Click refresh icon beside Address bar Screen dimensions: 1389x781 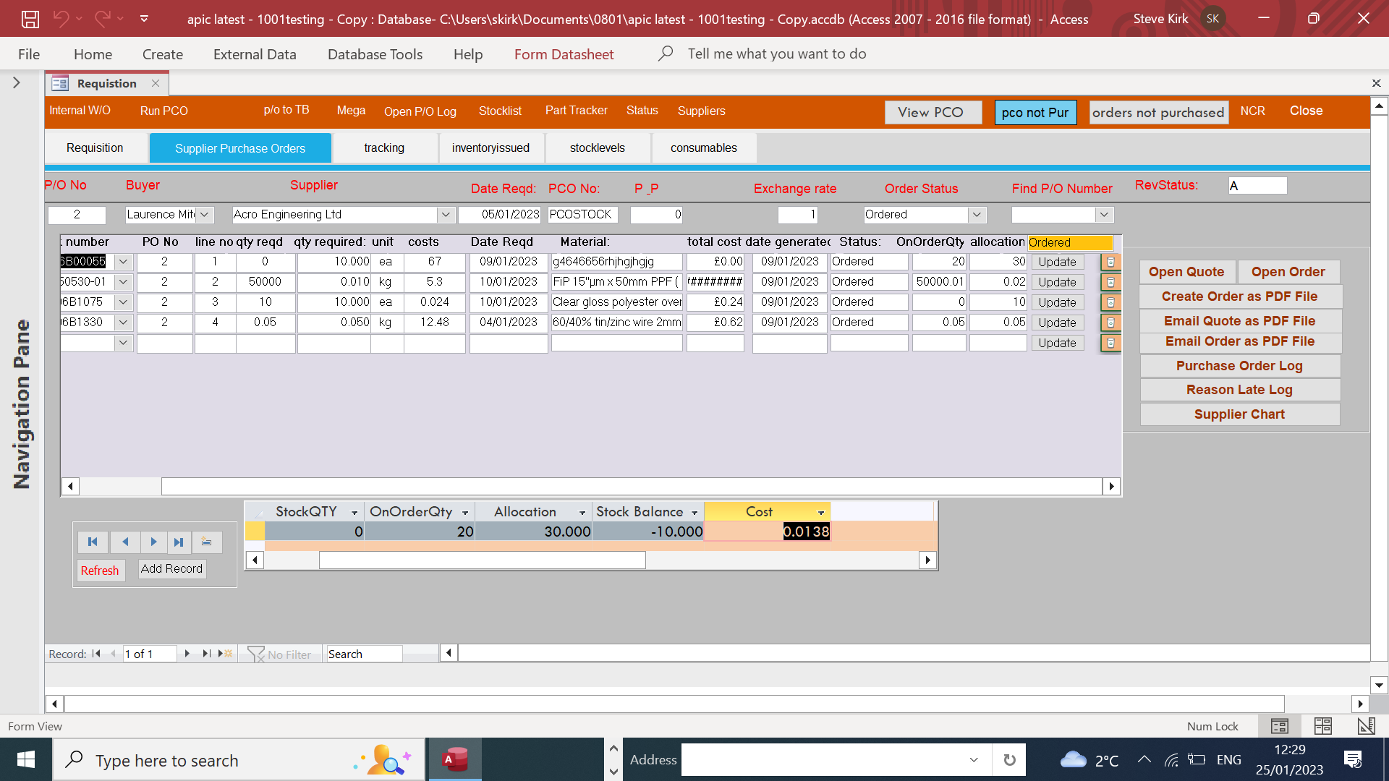[x=1009, y=760]
